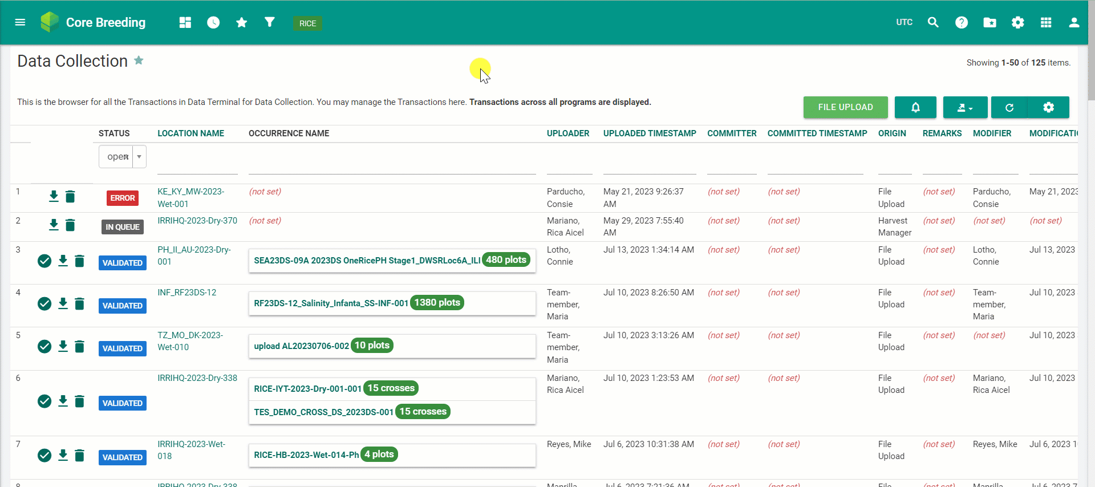Viewport: 1095px width, 487px height.
Task: Open the data filter funnel icon
Action: pos(270,22)
